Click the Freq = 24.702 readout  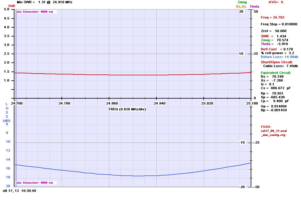tap(272, 18)
